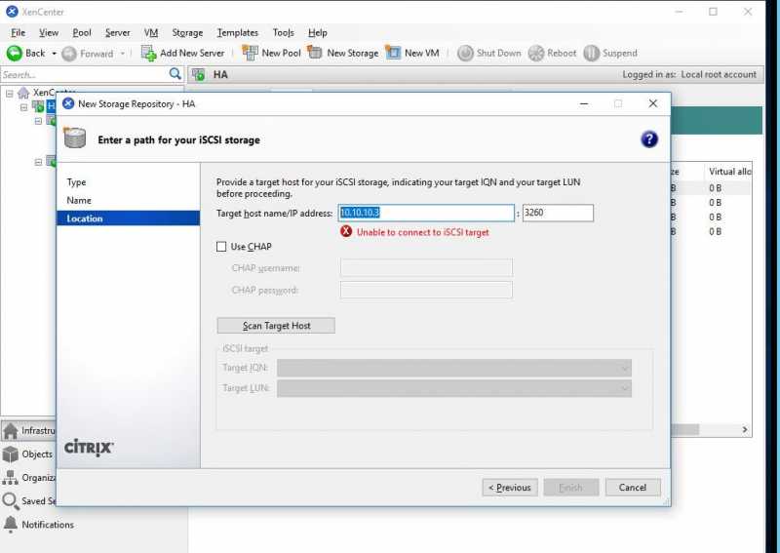Open the Storage menu

[187, 32]
